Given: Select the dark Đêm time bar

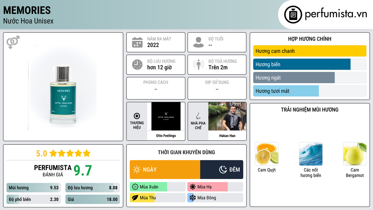Looking at the screenshot, I should click(x=222, y=170).
